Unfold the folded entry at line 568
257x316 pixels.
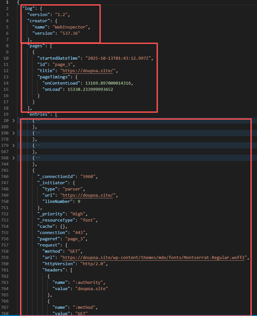[13, 158]
